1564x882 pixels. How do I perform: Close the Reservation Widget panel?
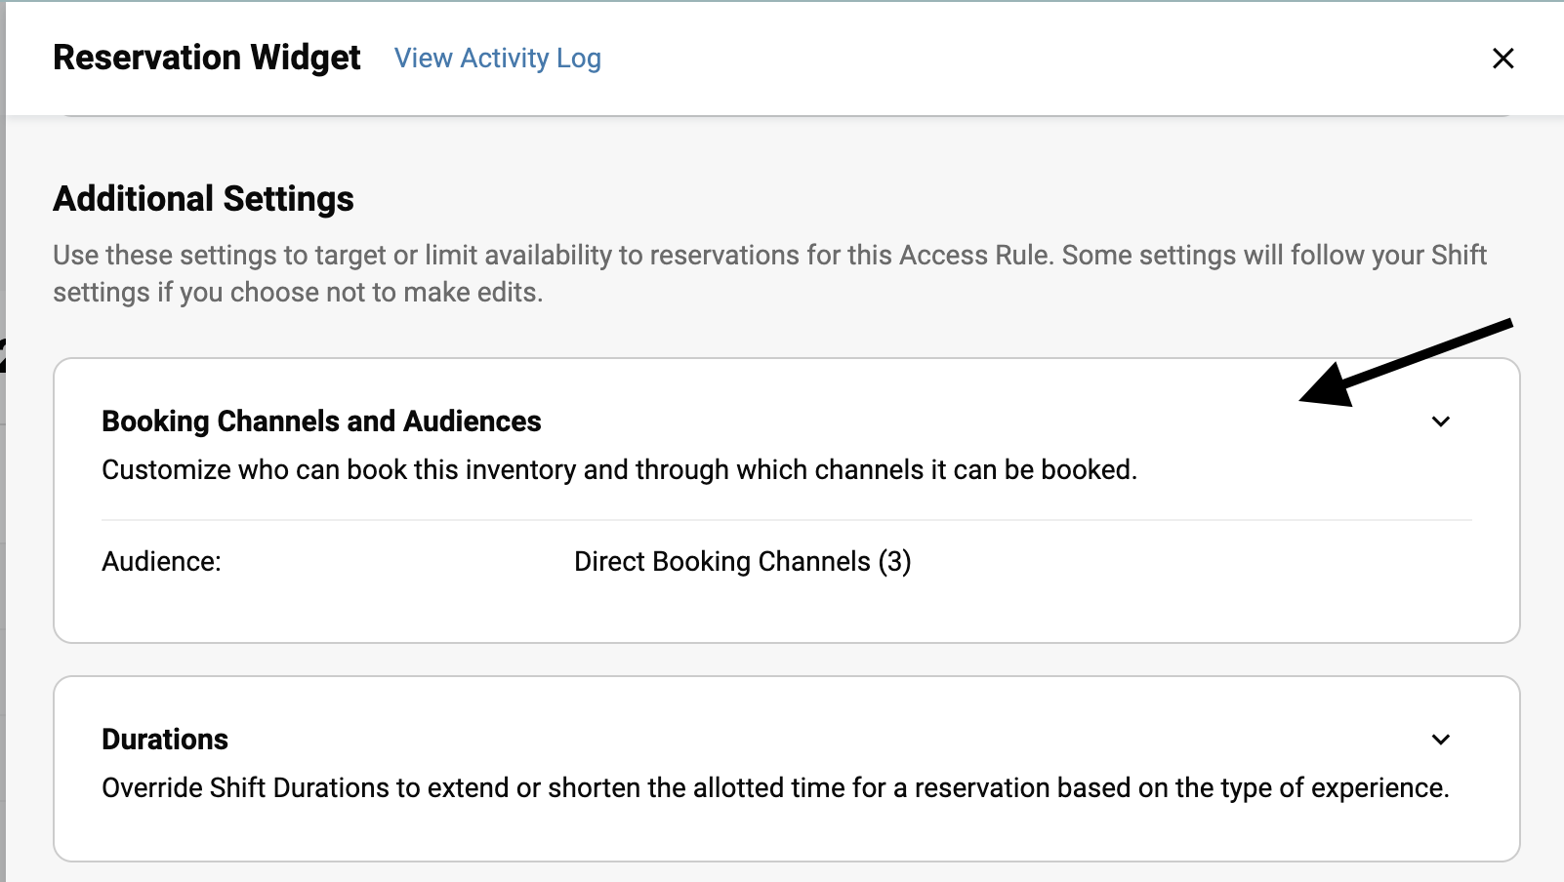(x=1502, y=59)
